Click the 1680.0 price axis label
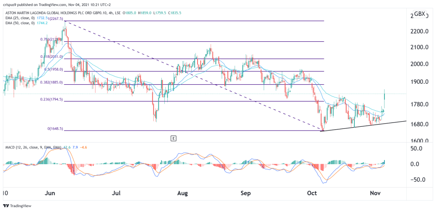The height and width of the screenshot is (211, 436). [420, 124]
